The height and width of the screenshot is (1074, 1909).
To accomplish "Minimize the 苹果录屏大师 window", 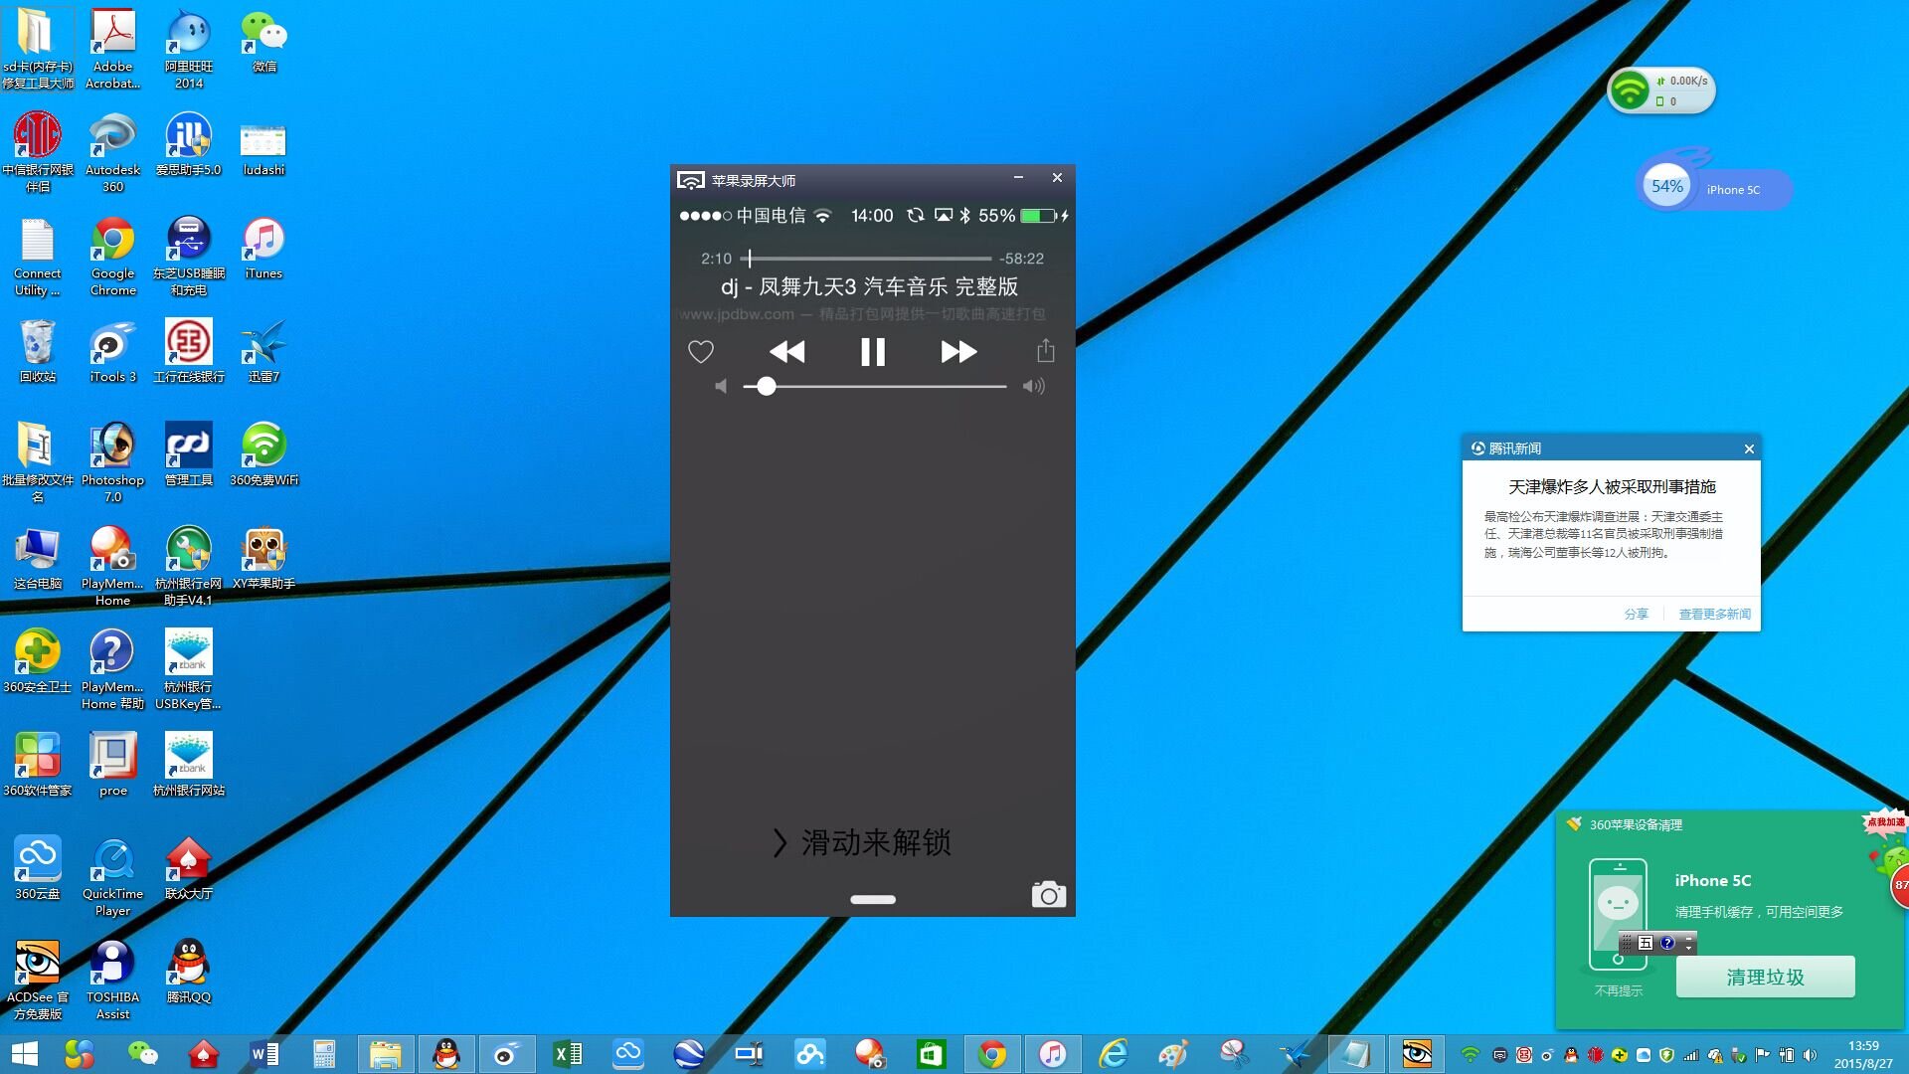I will click(1018, 178).
